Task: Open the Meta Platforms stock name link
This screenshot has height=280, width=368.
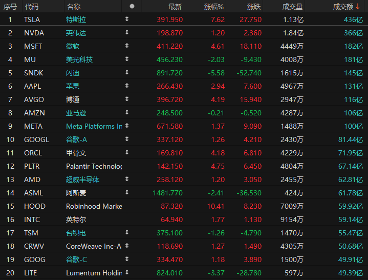Action: point(94,126)
